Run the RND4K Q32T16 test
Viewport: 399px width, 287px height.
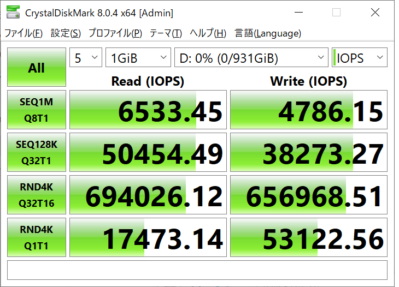(37, 195)
